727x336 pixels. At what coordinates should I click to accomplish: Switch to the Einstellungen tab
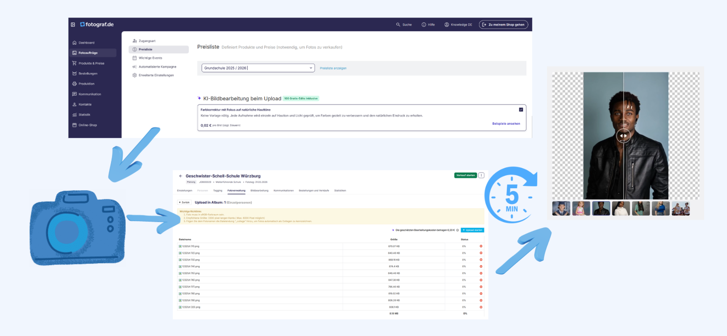pyautogui.click(x=184, y=190)
